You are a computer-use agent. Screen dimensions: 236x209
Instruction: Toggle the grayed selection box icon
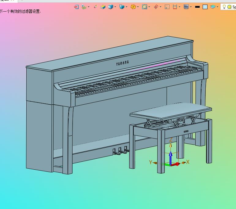tap(167, 7)
